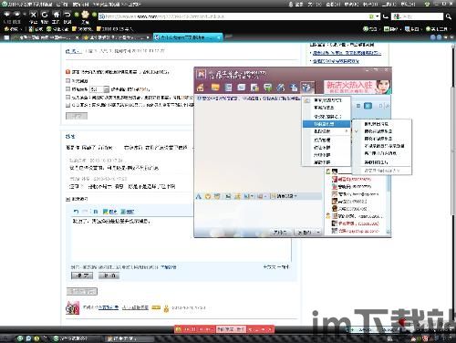456x343 pixels.
Task: Open the settings dropdown in the chat toolbar
Action: pos(307,88)
